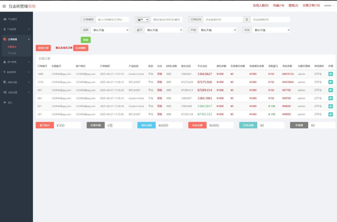337x222 pixels.
Task: Open details icon for order 391
Action: coord(331,114)
